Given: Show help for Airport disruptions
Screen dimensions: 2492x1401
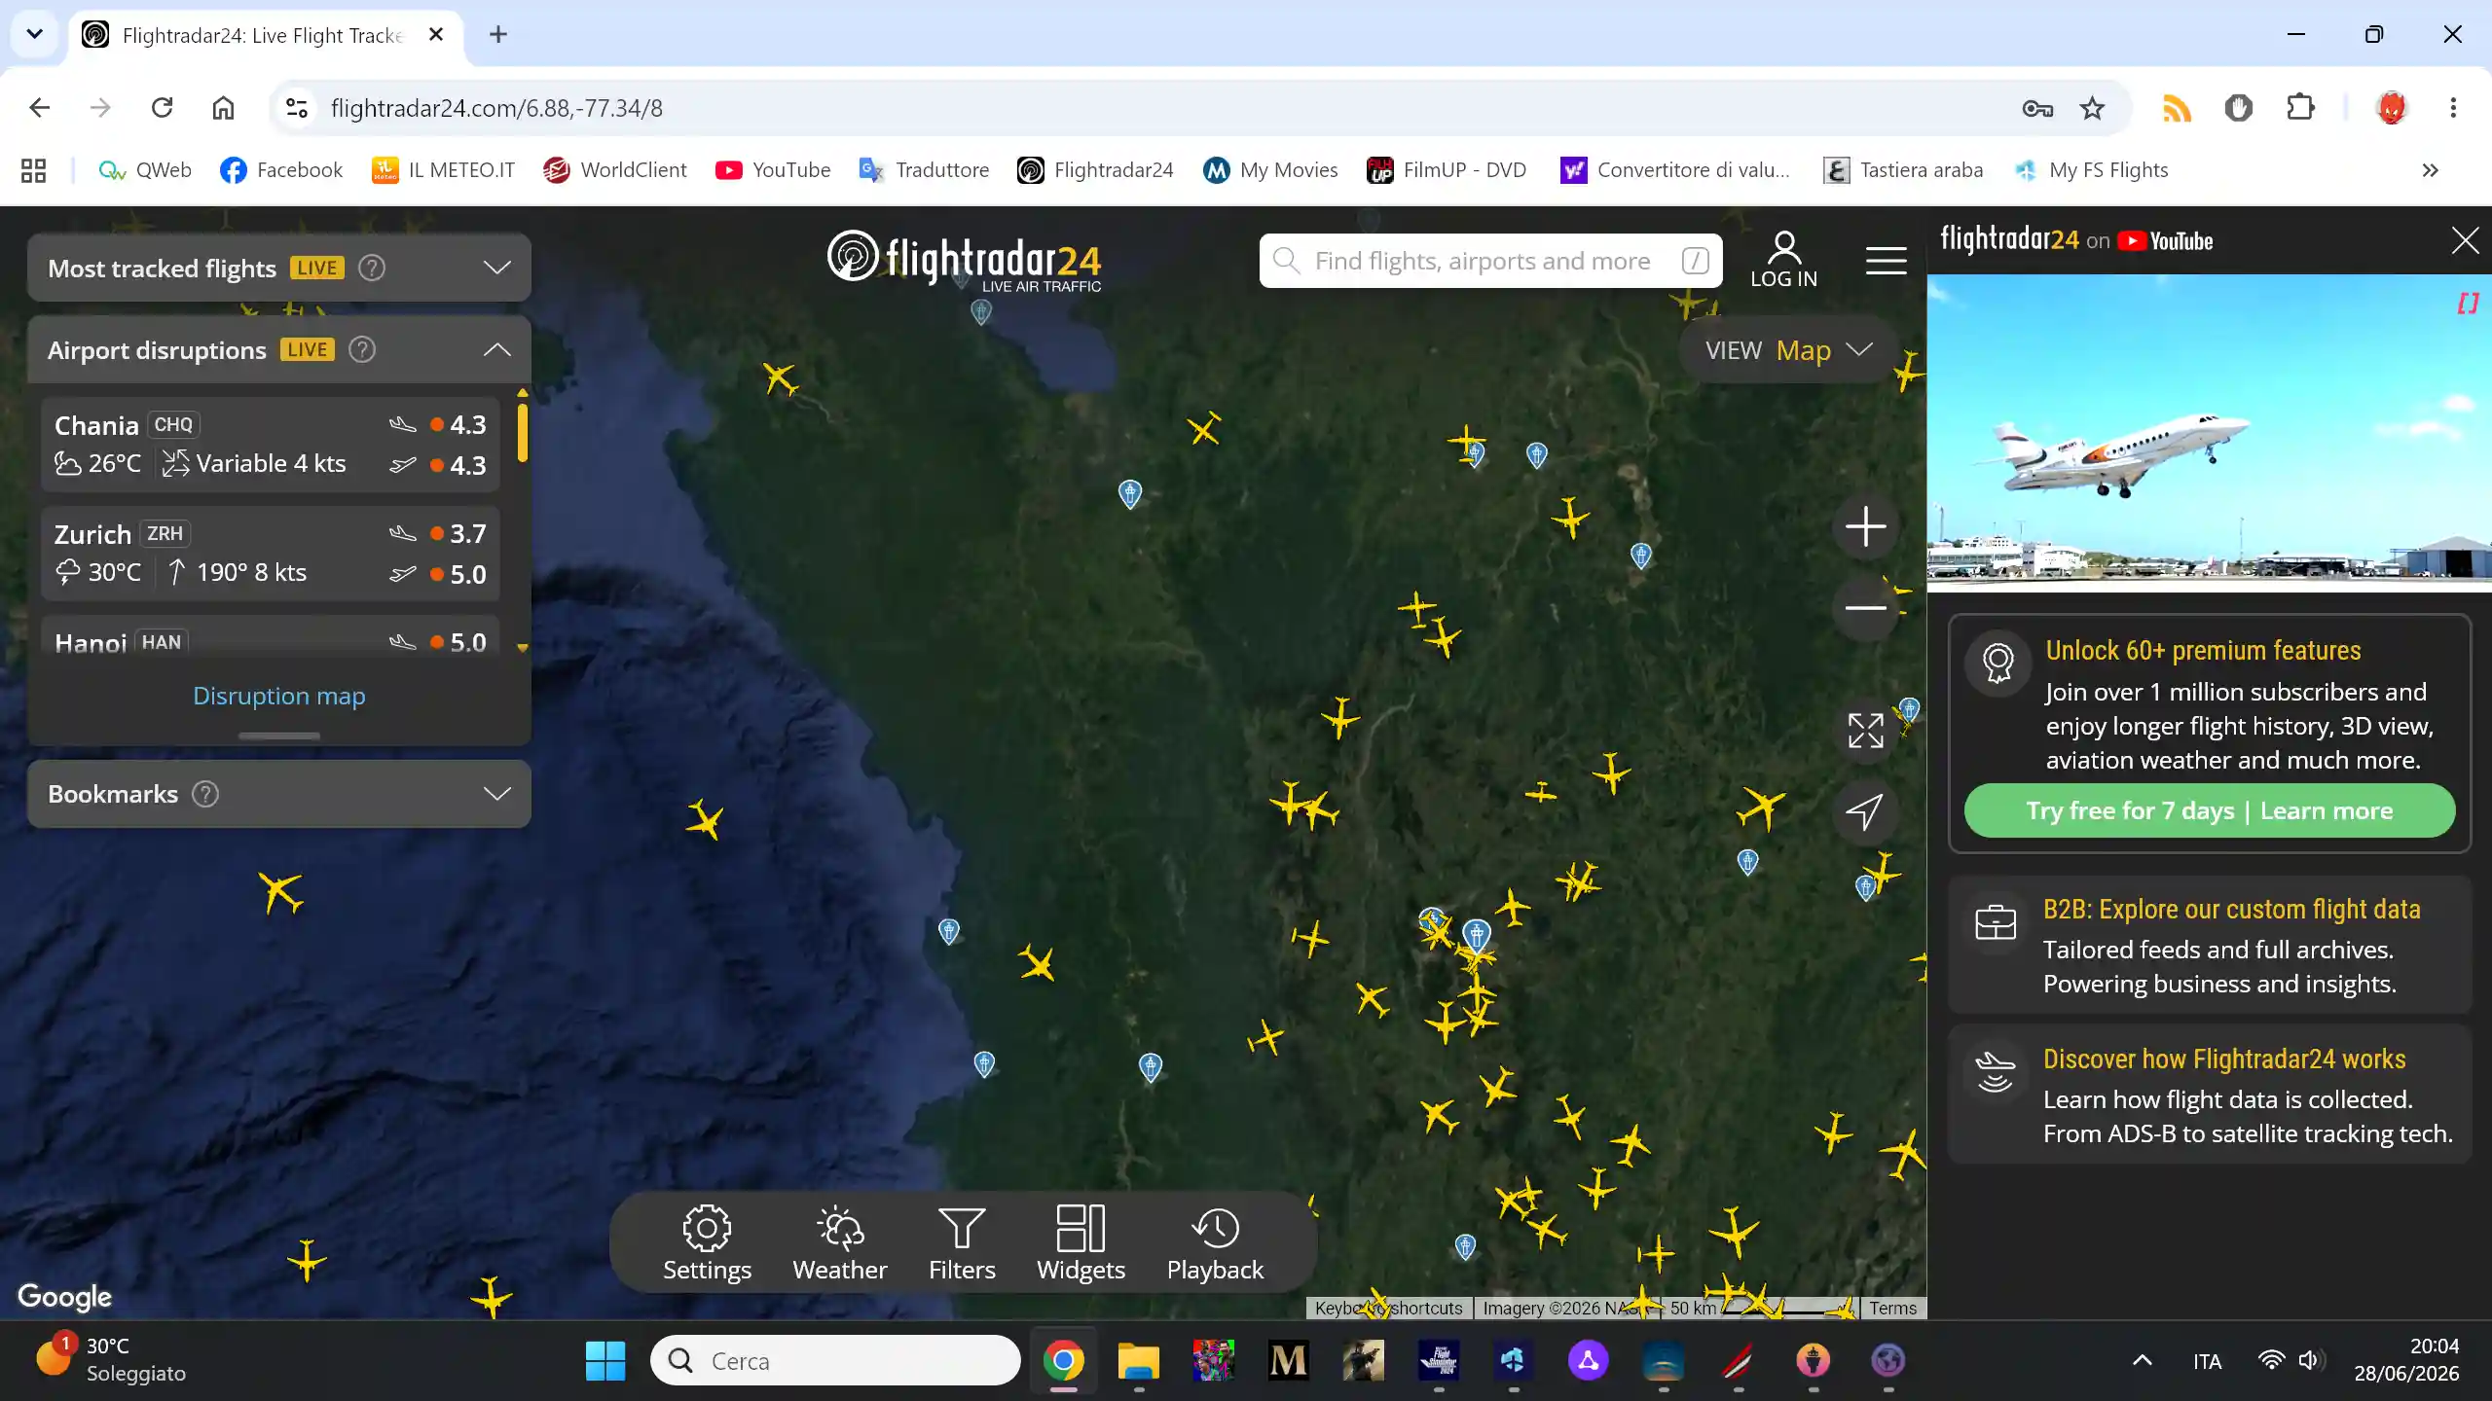Looking at the screenshot, I should tap(361, 349).
